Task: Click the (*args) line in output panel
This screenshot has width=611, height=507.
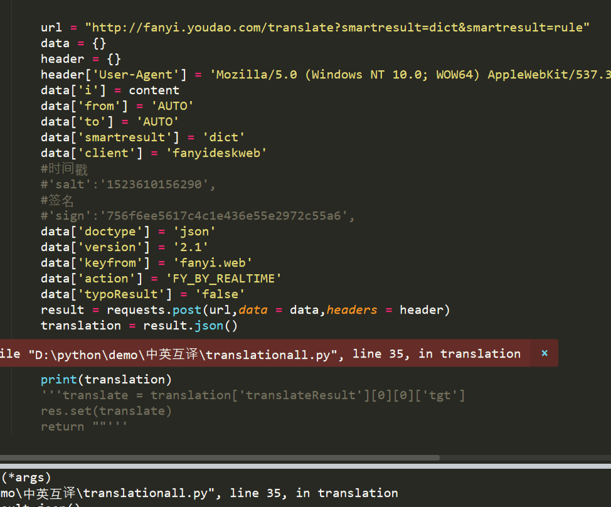Action: 26,478
